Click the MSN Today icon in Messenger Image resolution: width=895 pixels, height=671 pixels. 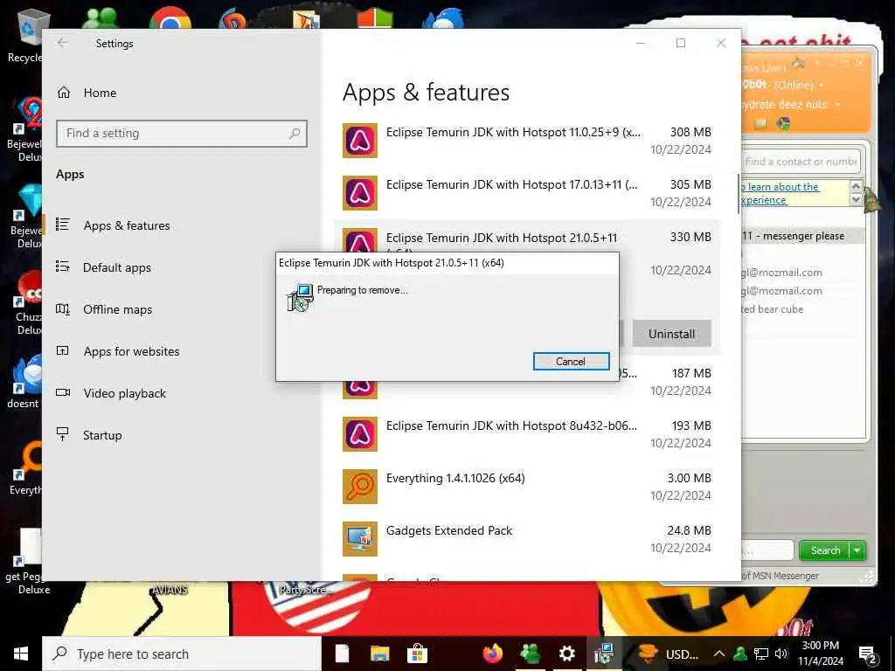784,124
